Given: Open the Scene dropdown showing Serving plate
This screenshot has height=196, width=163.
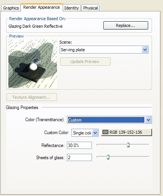Looking at the screenshot, I should click(x=104, y=50).
